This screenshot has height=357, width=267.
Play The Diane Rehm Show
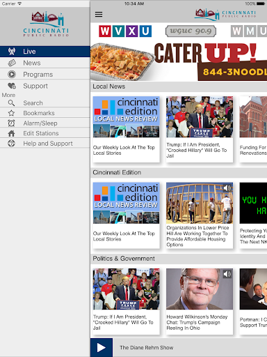102,347
